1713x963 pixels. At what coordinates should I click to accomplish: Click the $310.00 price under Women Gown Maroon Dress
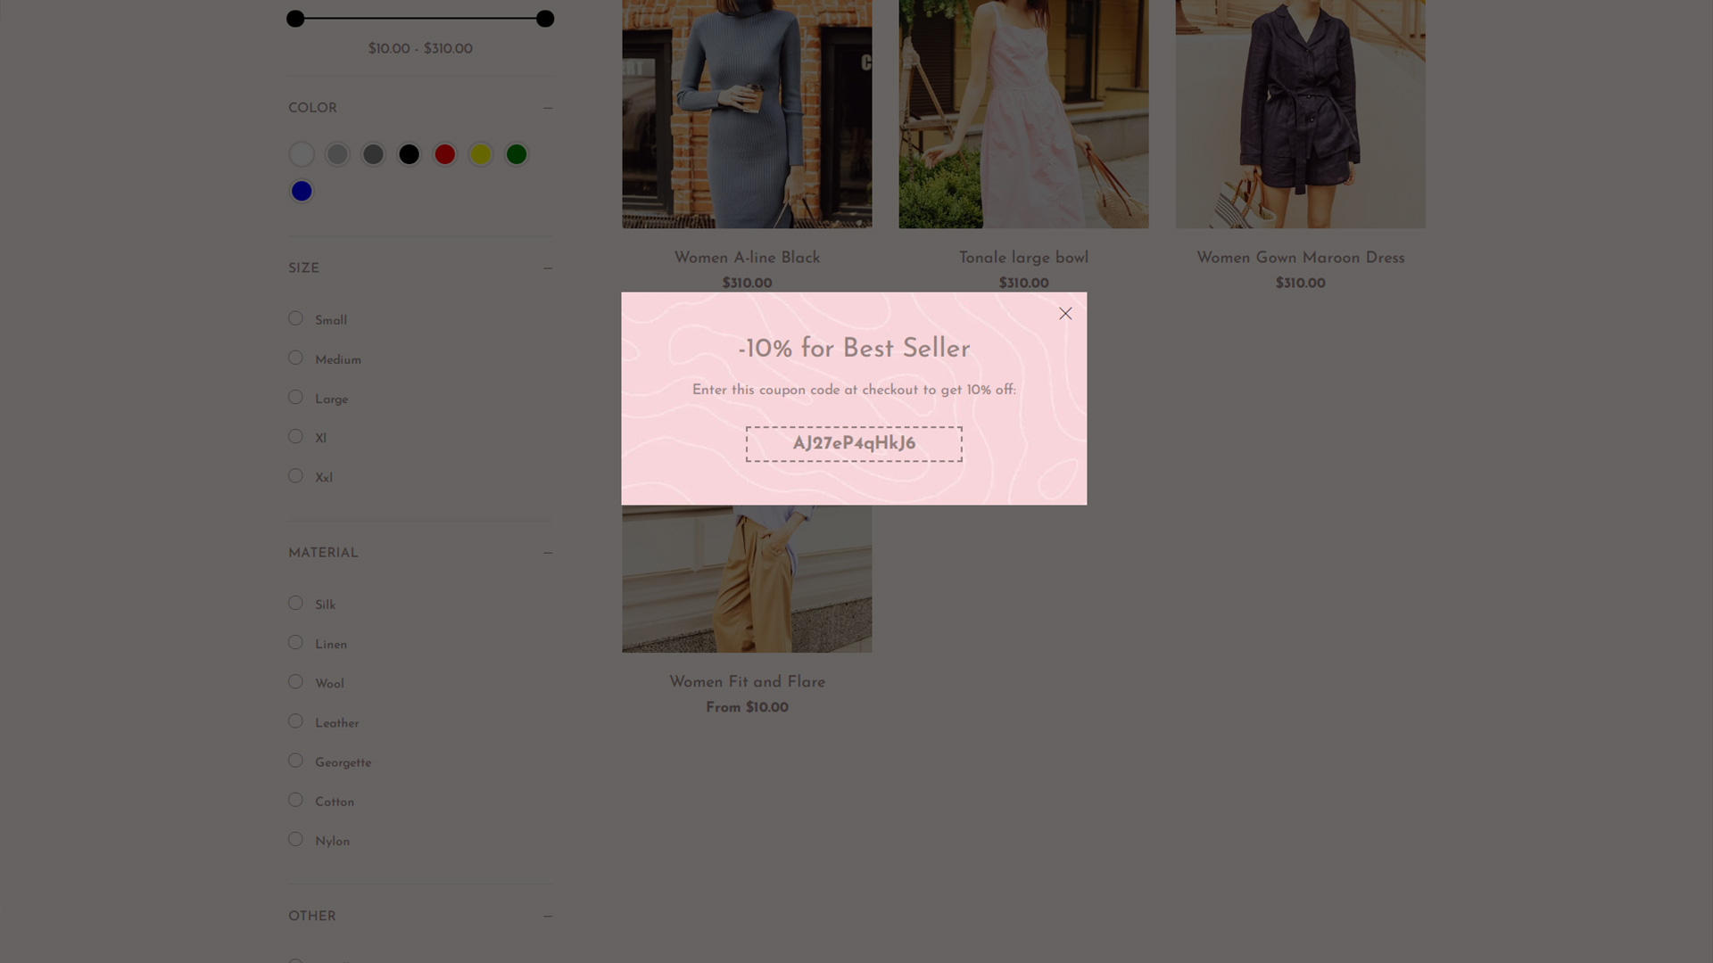(1300, 284)
